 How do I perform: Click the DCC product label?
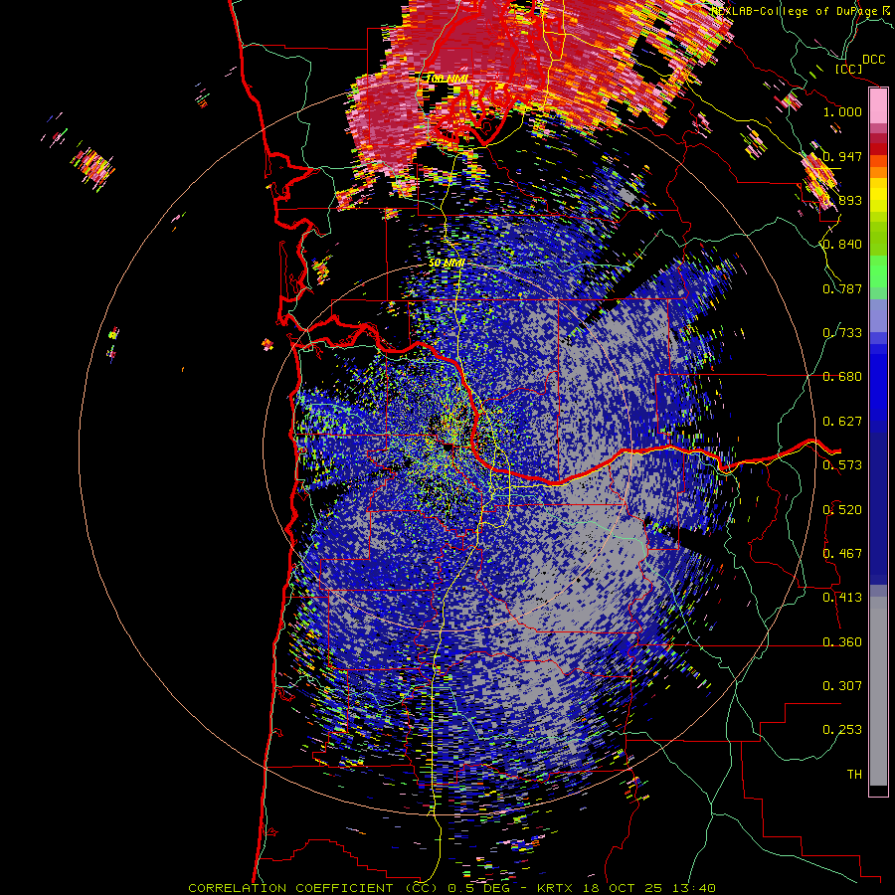click(x=873, y=60)
